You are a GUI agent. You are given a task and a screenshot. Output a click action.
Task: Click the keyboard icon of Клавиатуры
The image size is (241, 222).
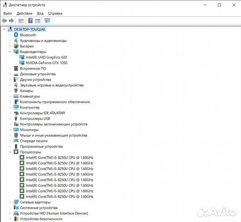pos(16,96)
